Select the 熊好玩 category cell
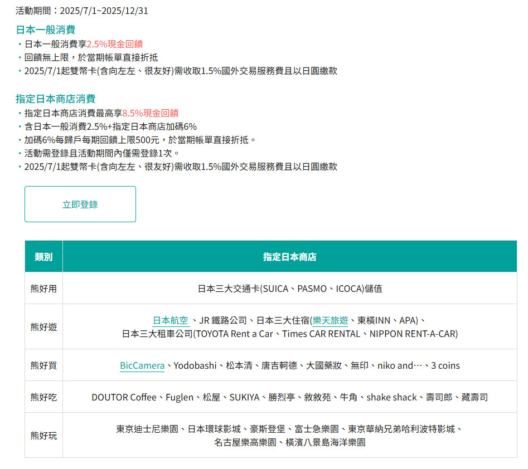 (x=43, y=436)
